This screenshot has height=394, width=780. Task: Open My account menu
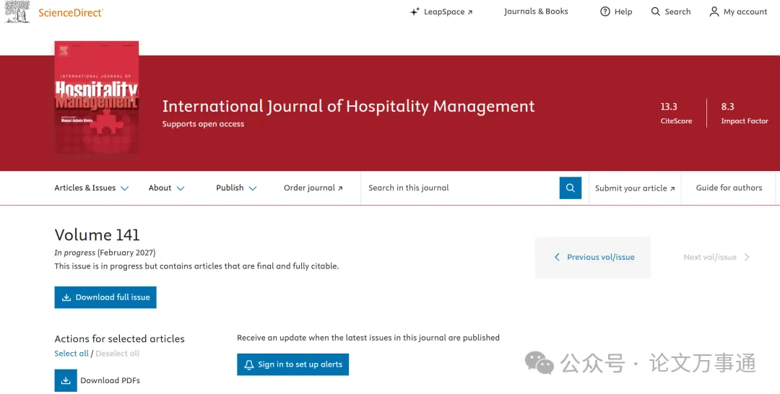pos(739,12)
